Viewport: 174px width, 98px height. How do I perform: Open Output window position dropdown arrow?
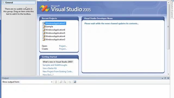click(162, 78)
